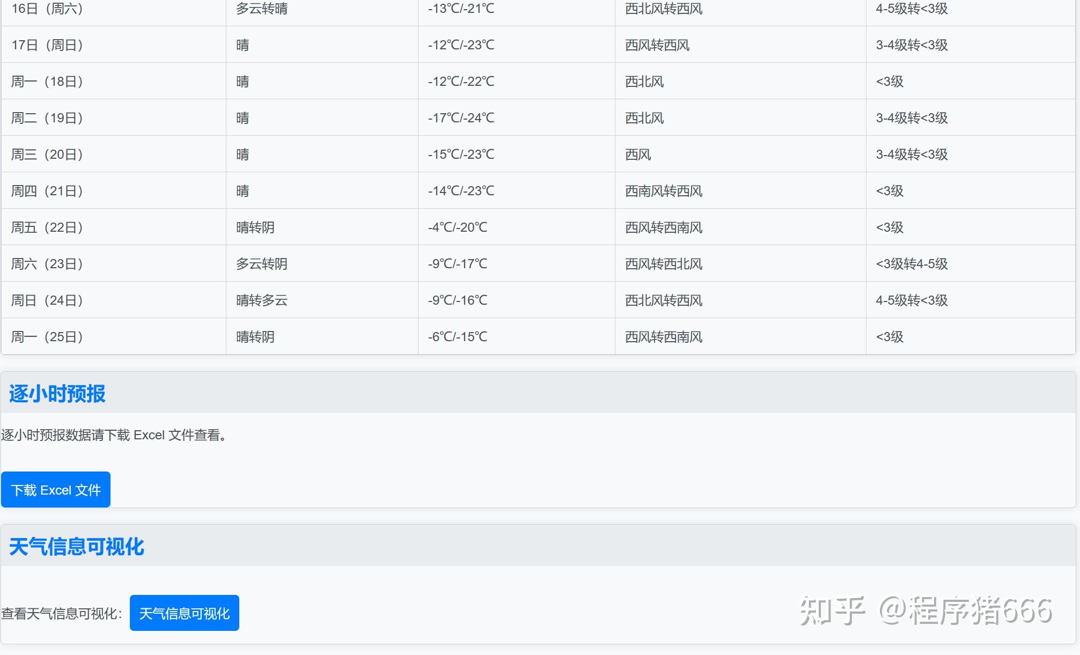Screen dimensions: 1080x655
Task: Click the 周一（25日） date cell
Action: pos(47,337)
